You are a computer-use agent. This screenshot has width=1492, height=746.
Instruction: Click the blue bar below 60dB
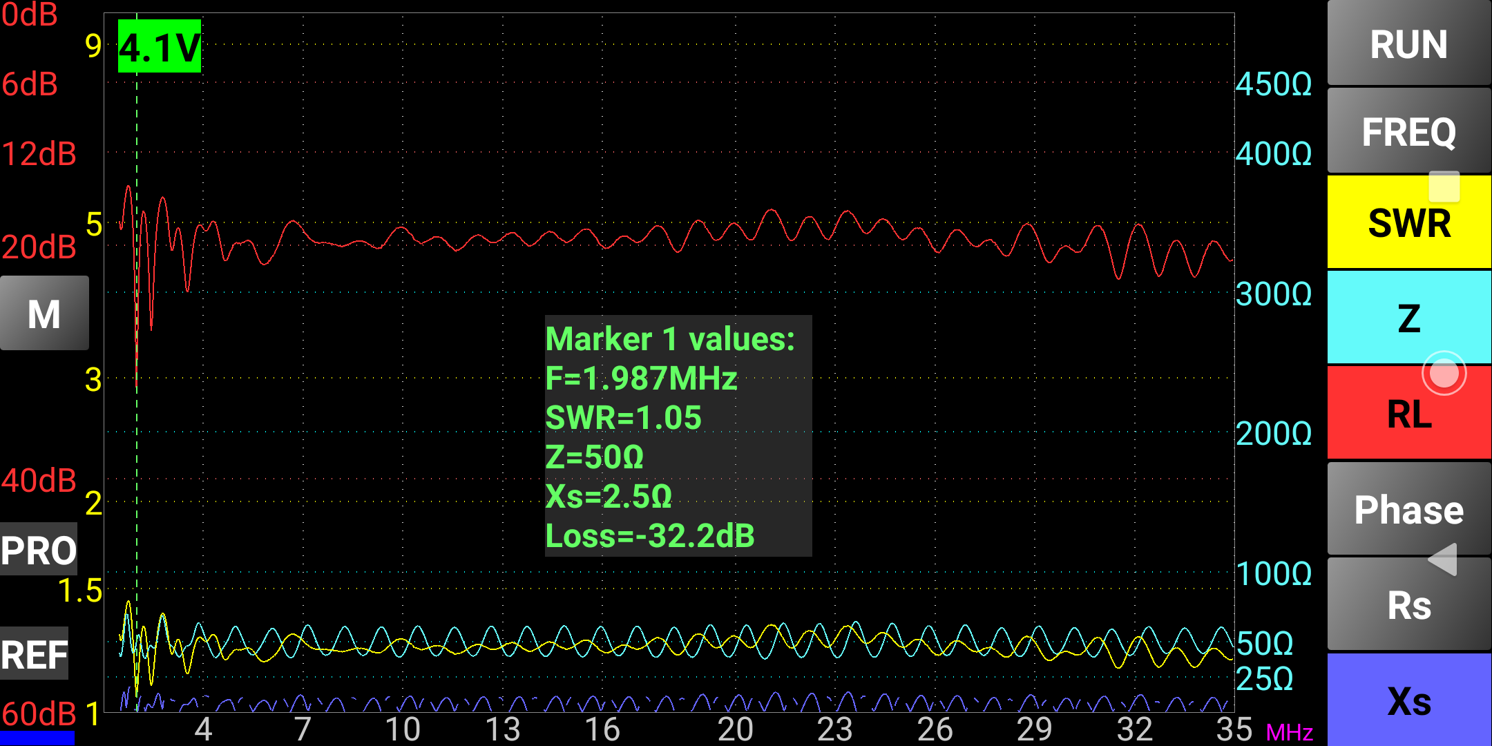[x=37, y=738]
